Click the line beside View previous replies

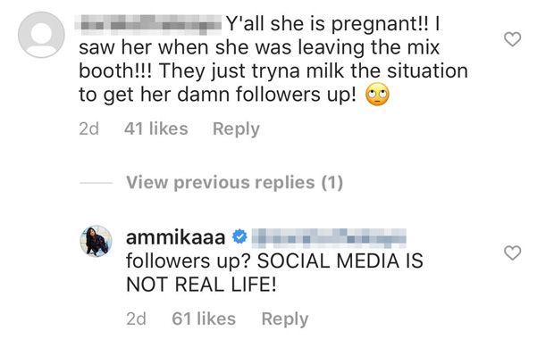(x=96, y=183)
